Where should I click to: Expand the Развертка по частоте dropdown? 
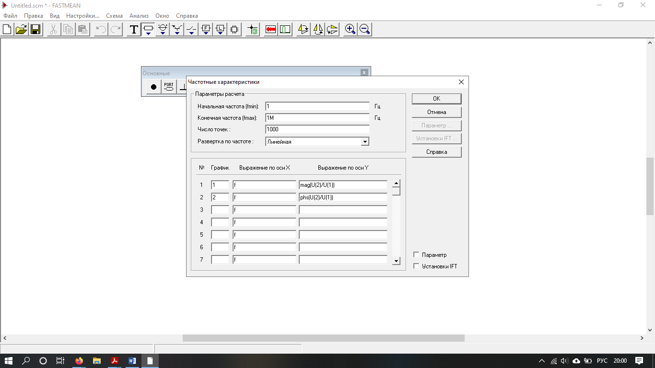[365, 142]
